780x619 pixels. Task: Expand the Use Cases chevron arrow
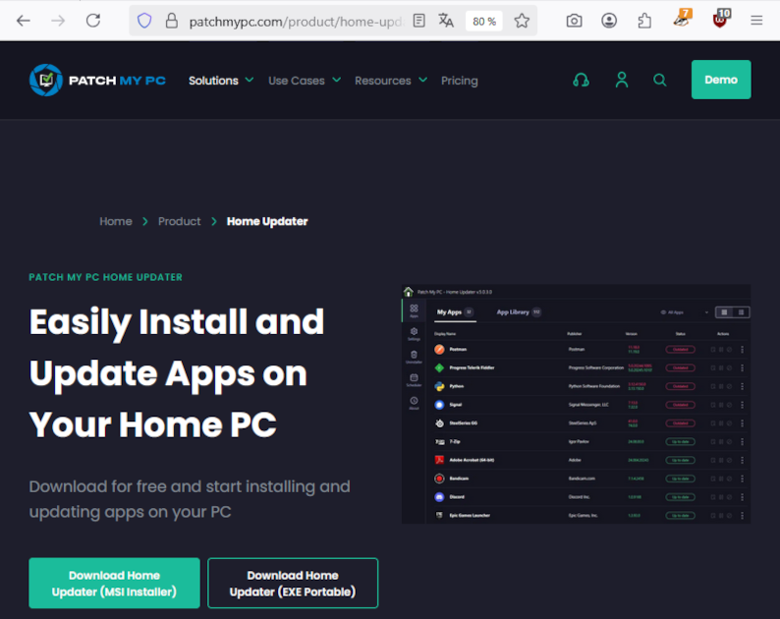click(x=337, y=81)
